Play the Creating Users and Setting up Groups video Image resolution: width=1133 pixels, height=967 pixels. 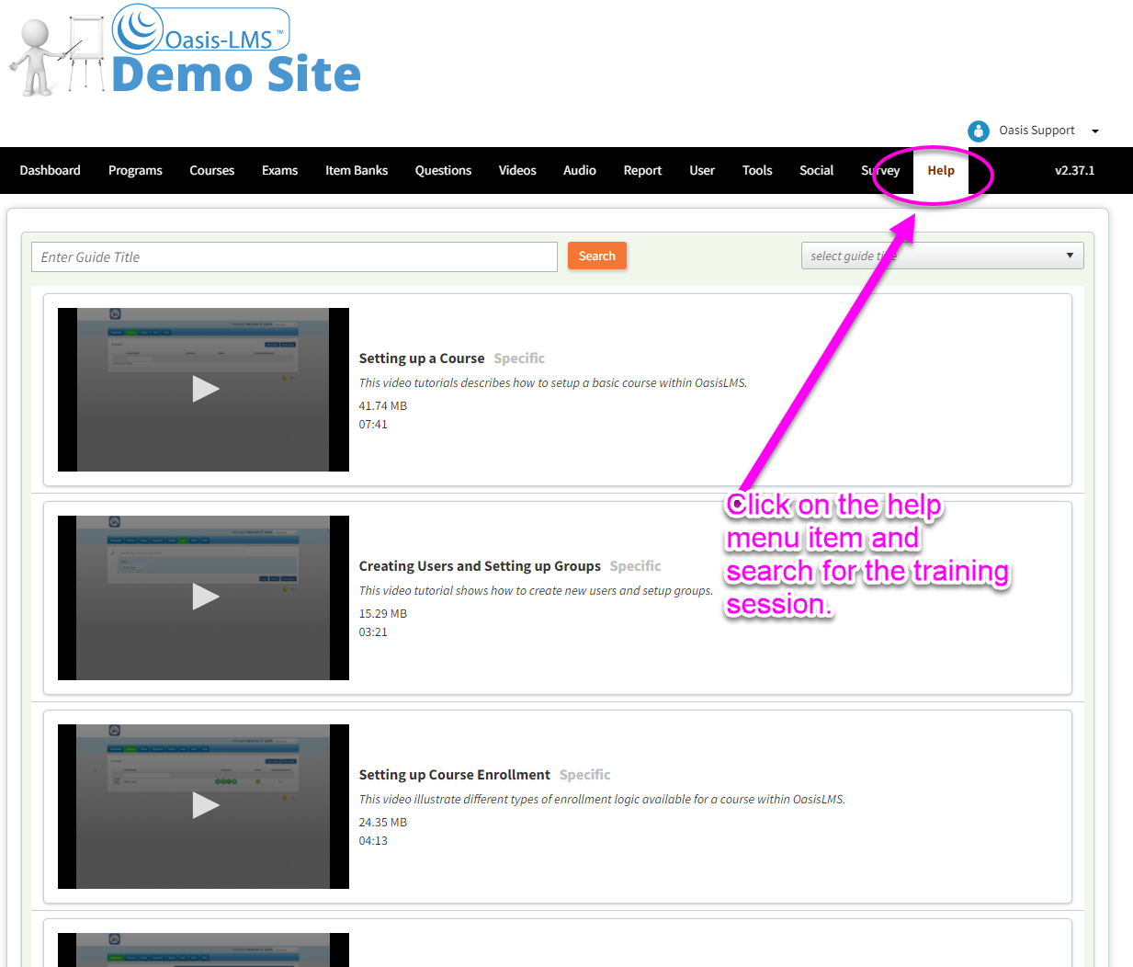click(204, 597)
